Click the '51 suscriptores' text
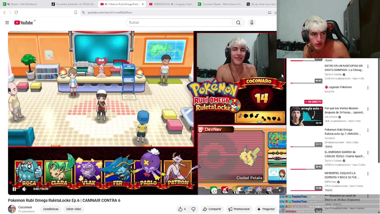This screenshot has height=214, width=380. [x=26, y=212]
